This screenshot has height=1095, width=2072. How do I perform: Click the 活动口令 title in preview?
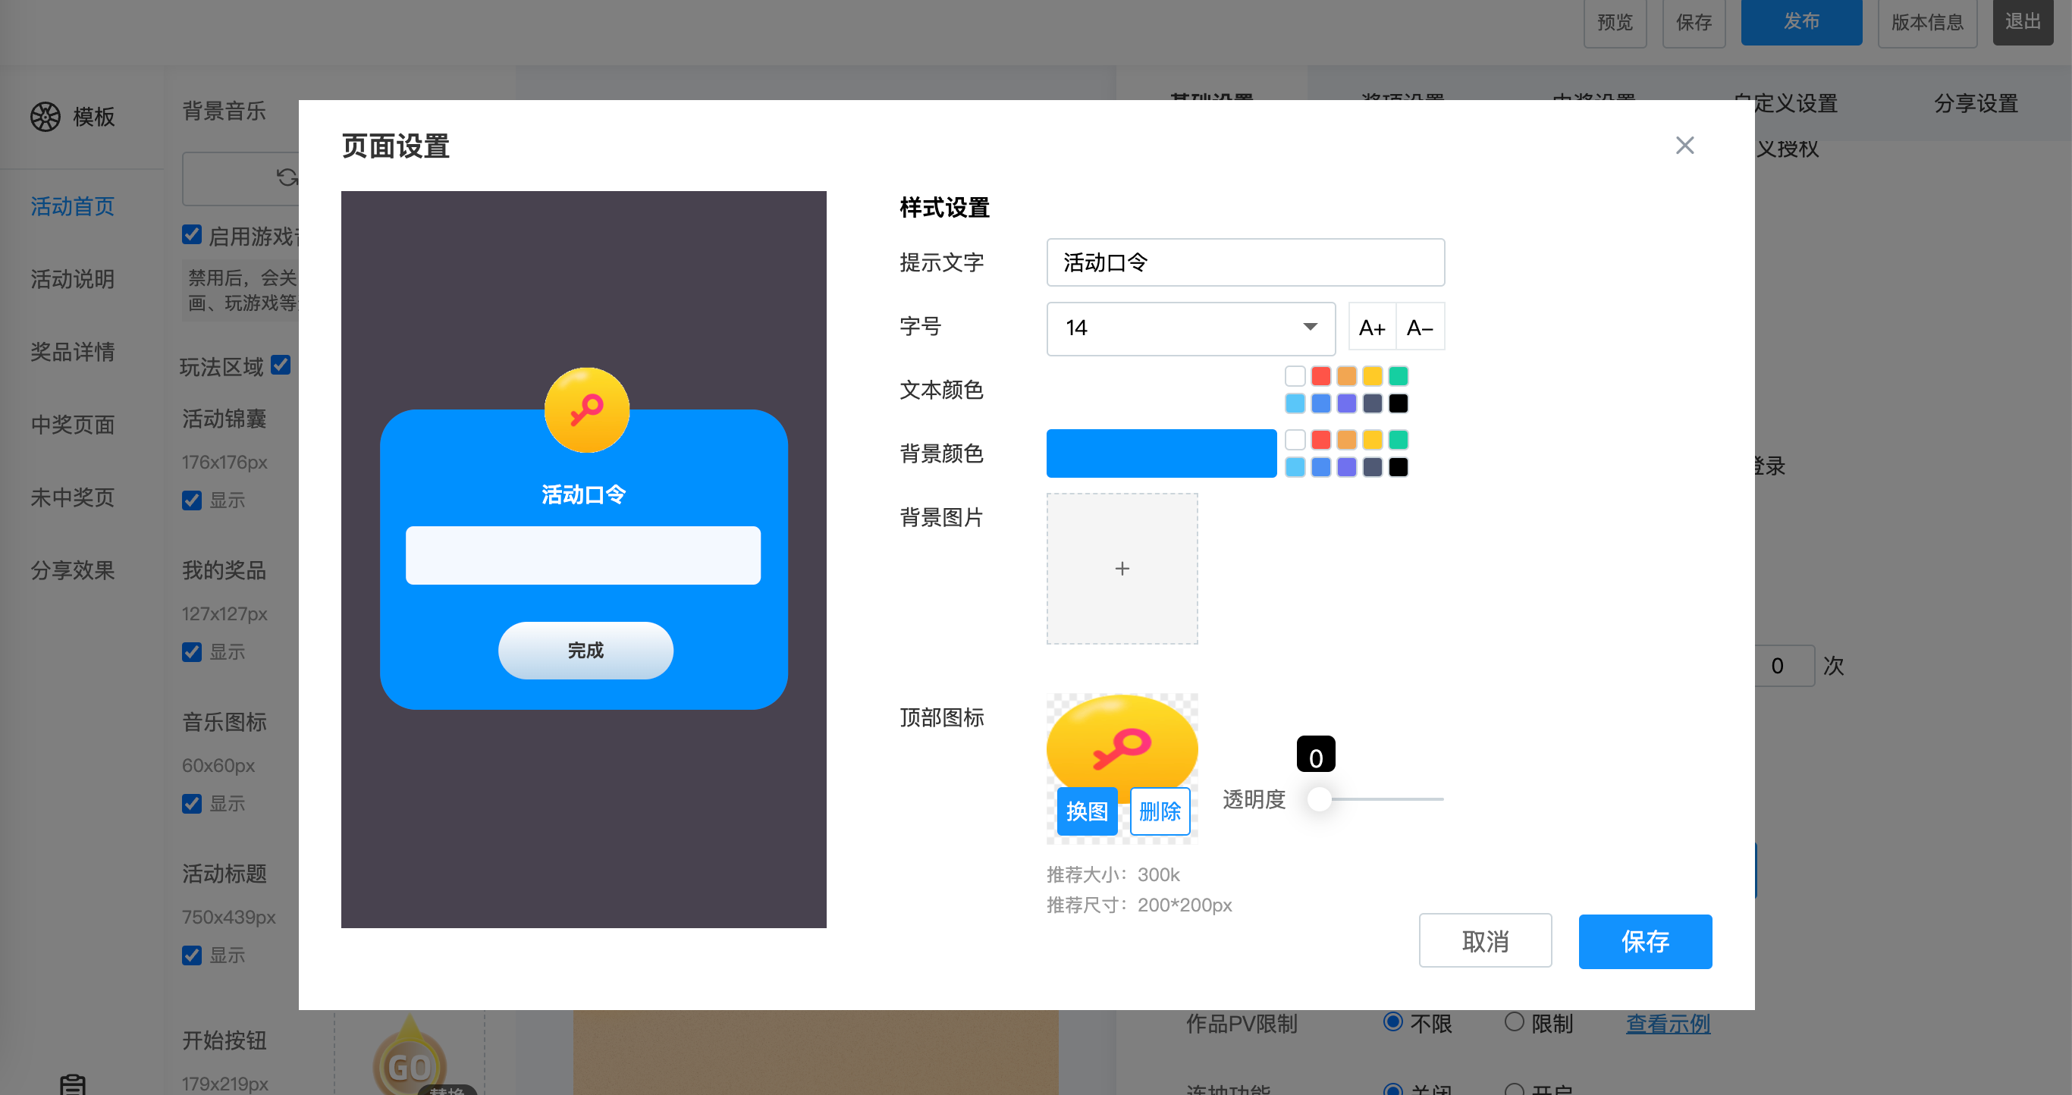click(x=583, y=494)
